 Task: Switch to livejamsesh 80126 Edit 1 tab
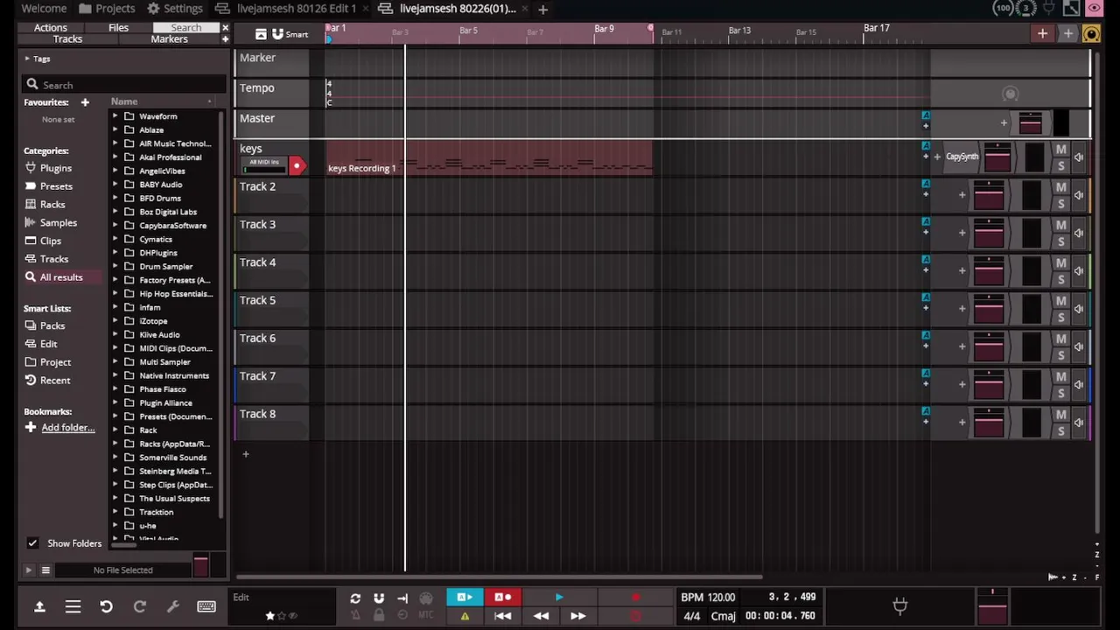pyautogui.click(x=287, y=8)
